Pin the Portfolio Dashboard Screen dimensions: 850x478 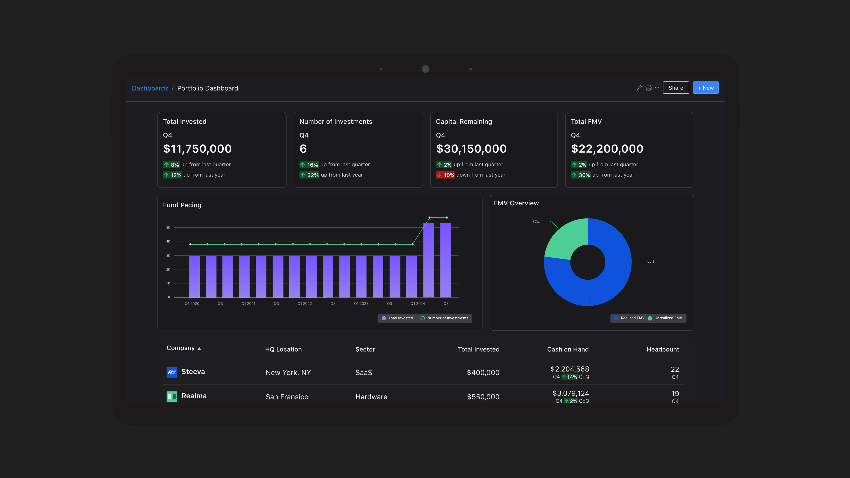coord(639,88)
